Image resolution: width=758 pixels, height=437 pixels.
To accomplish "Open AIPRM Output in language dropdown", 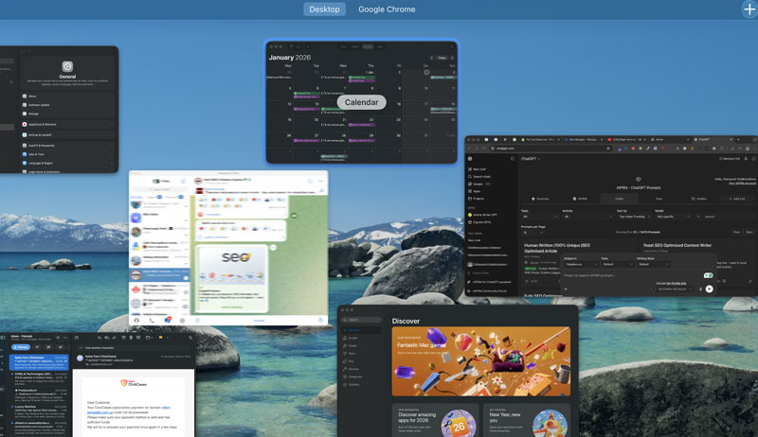I will (x=582, y=264).
